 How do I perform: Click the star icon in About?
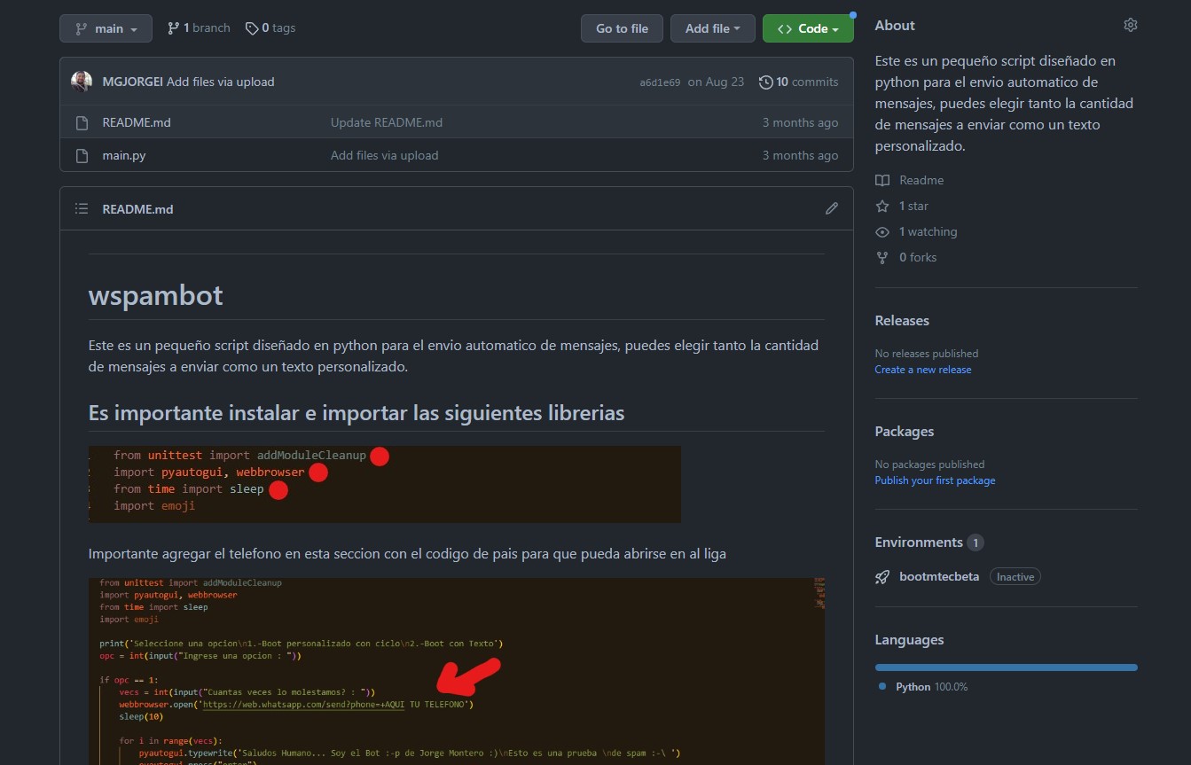[x=882, y=206]
